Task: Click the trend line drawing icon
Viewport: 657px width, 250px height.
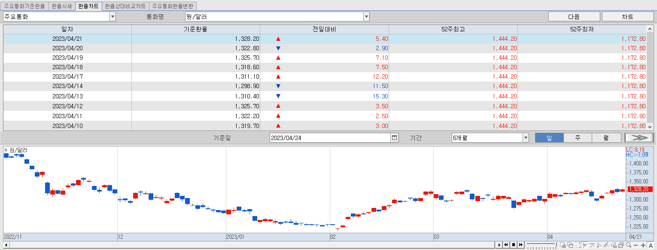Action: point(592,245)
